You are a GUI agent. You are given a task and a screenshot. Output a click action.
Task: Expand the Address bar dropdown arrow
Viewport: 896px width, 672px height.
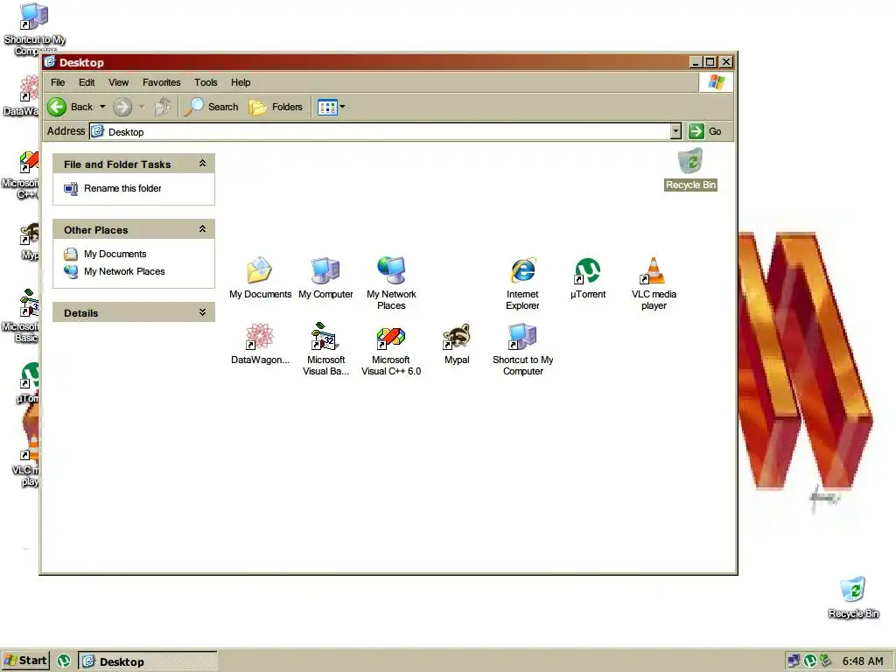click(x=676, y=131)
